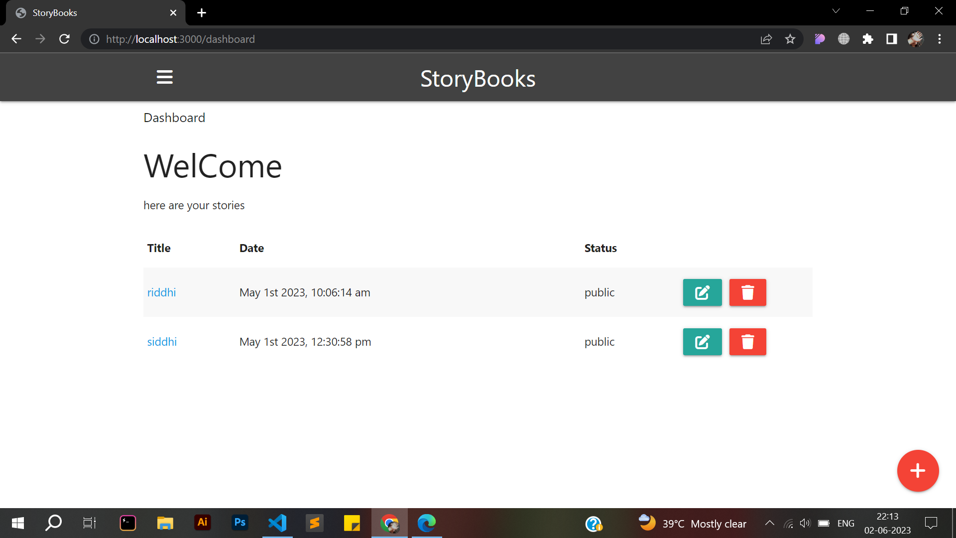
Task: Open the share menu in the browser
Action: [x=766, y=39]
